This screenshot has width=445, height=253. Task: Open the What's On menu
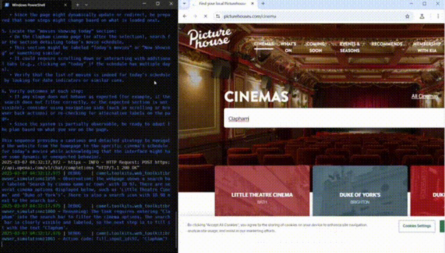click(288, 47)
